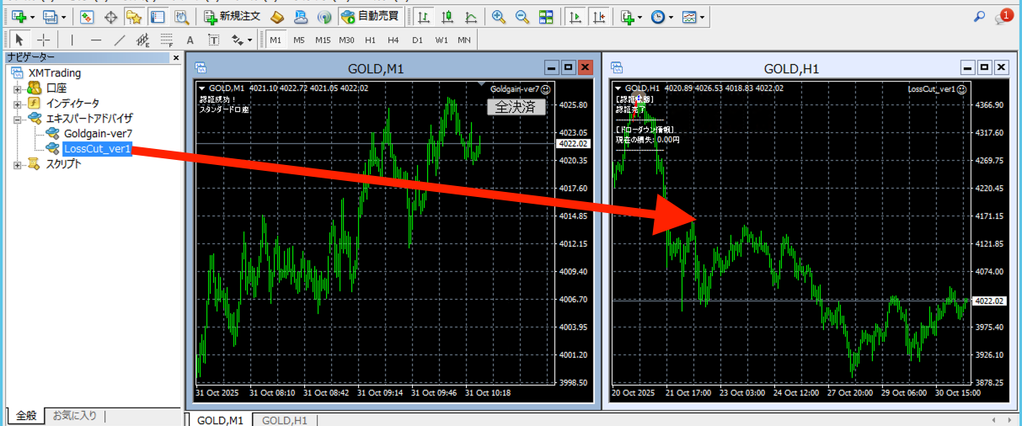Click the Zoom Out magnifier icon
The width and height of the screenshot is (1022, 426).
pos(522,17)
